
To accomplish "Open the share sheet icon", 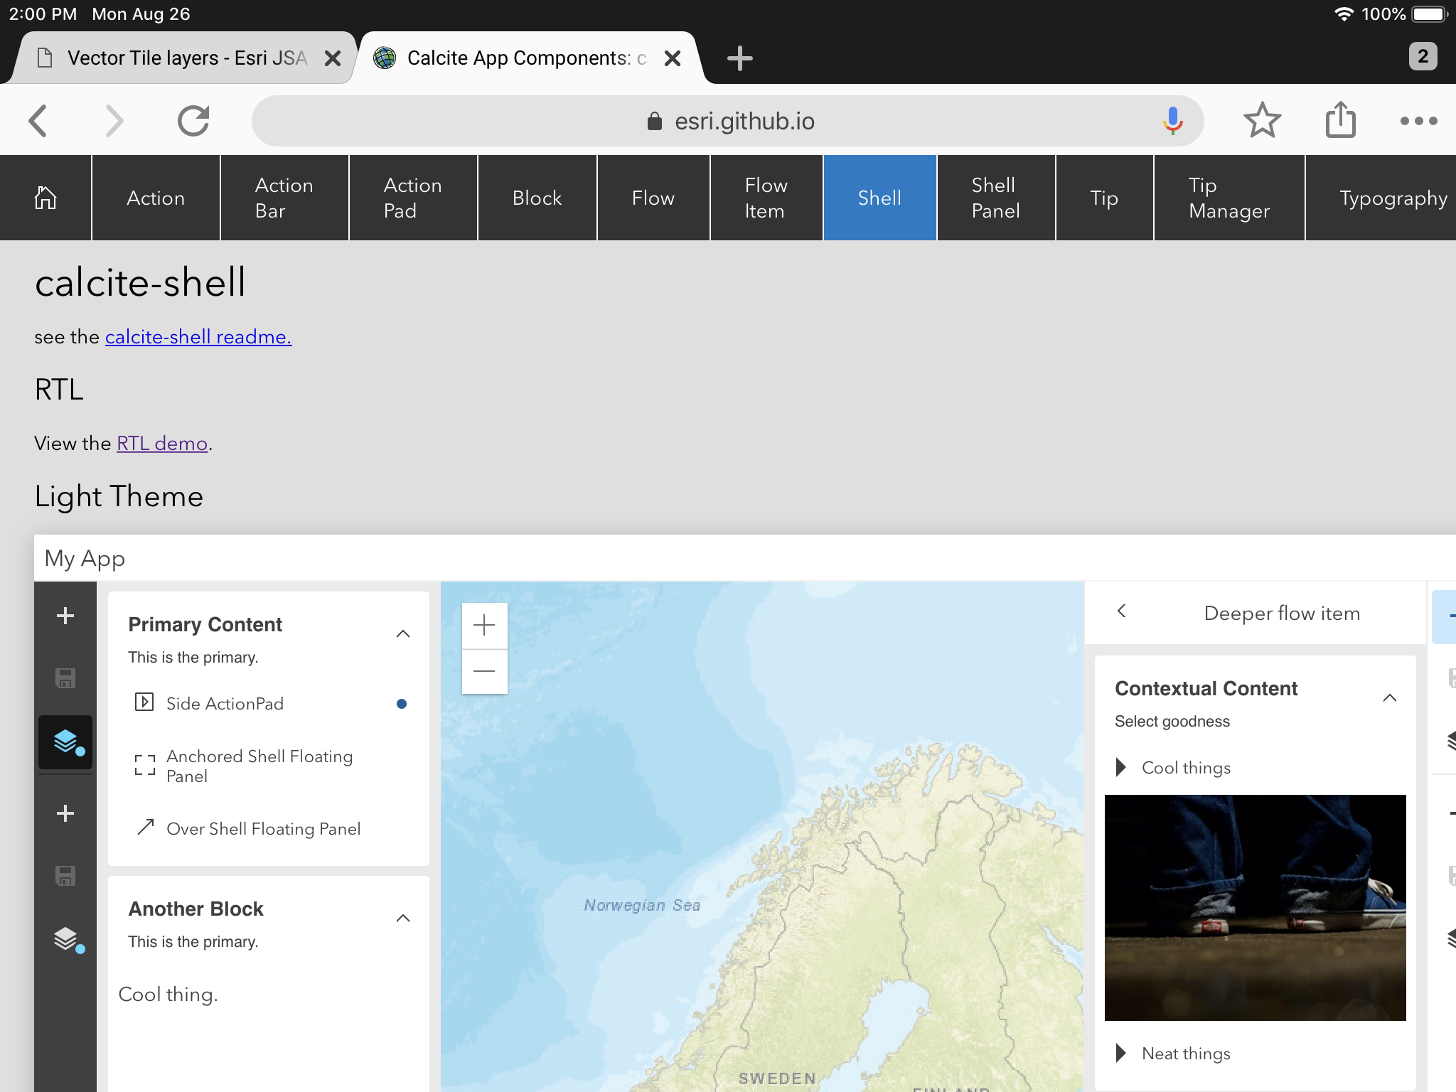I will click(1340, 119).
